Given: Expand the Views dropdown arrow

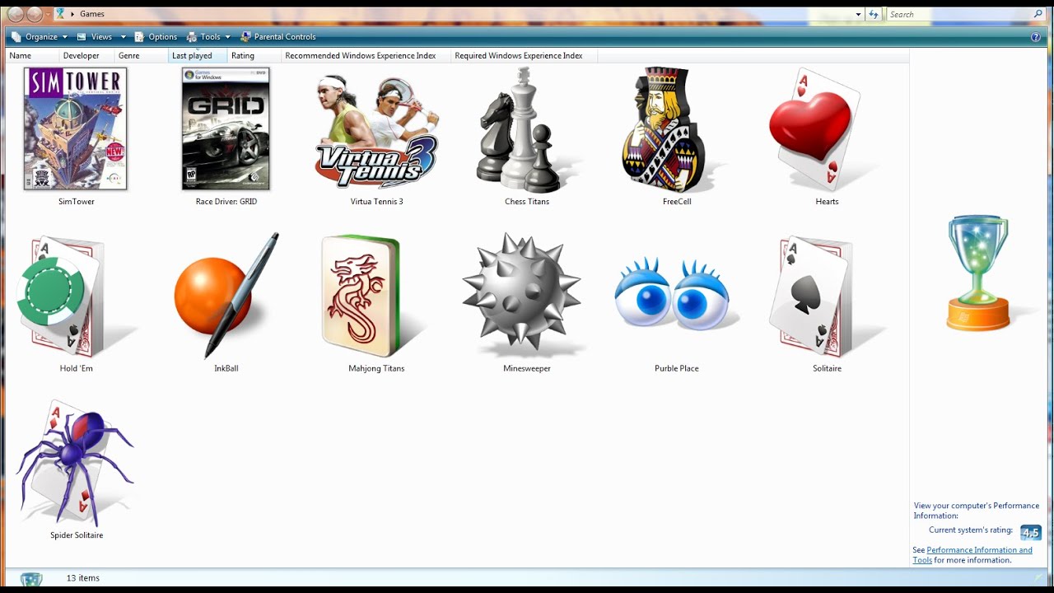Looking at the screenshot, I should [x=124, y=37].
